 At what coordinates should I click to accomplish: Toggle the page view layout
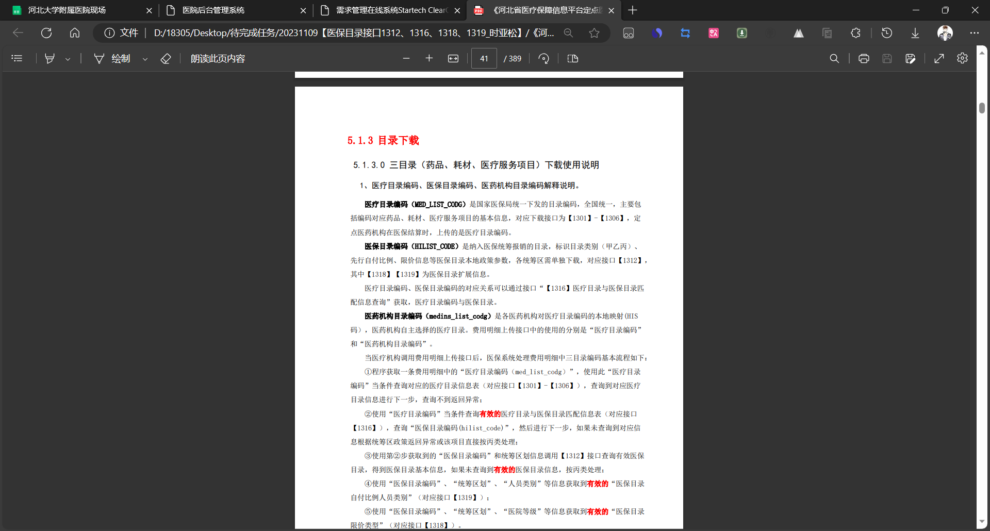(x=572, y=58)
